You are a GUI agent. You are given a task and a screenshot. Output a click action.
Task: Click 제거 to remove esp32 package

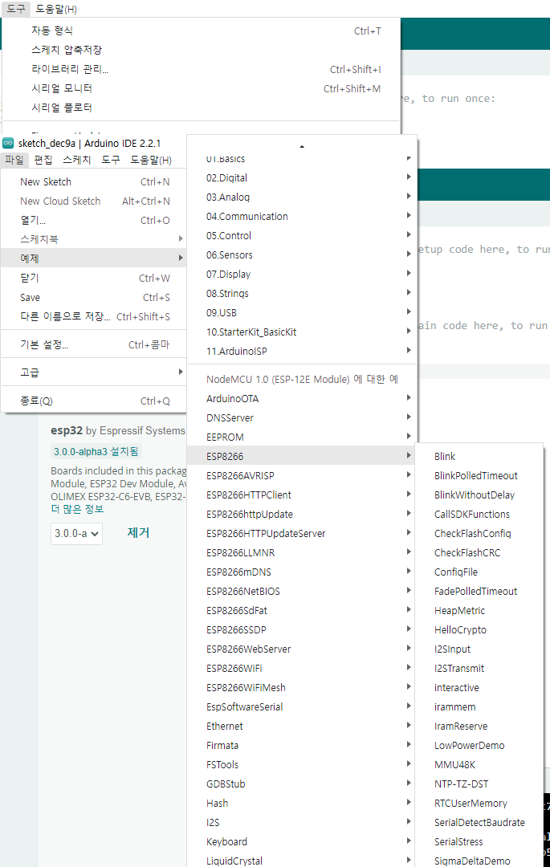[138, 533]
